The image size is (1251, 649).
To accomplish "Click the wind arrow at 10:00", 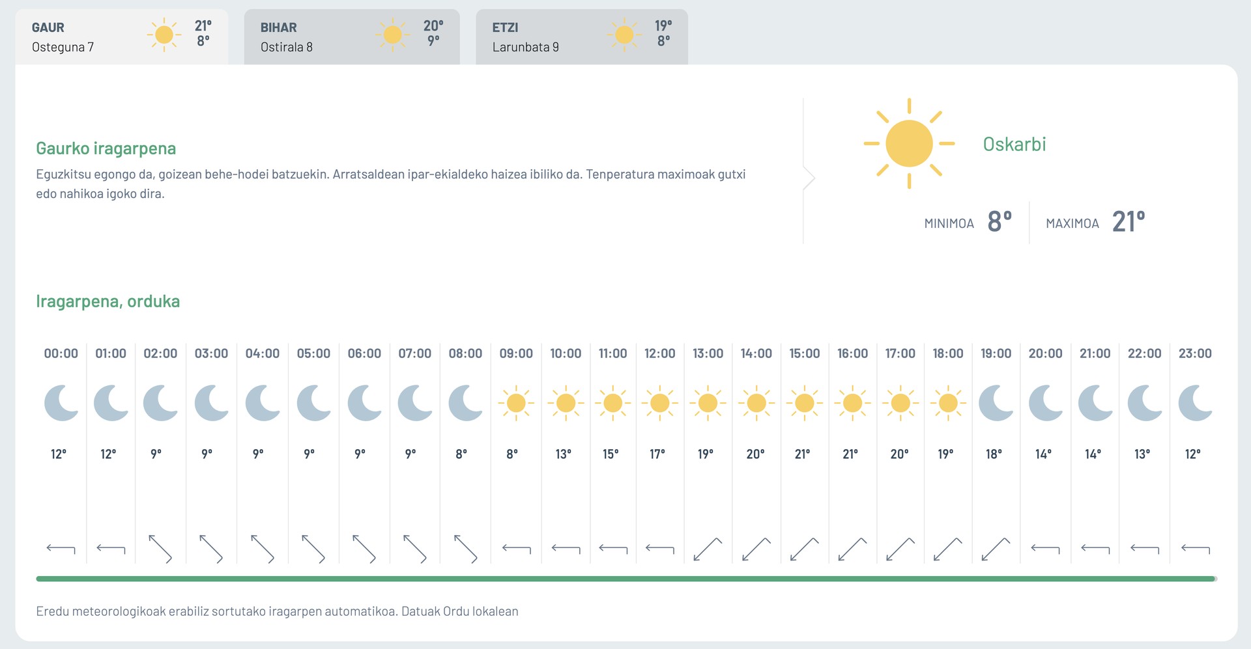I will pyautogui.click(x=566, y=549).
